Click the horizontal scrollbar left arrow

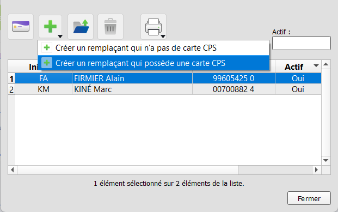click(x=13, y=170)
